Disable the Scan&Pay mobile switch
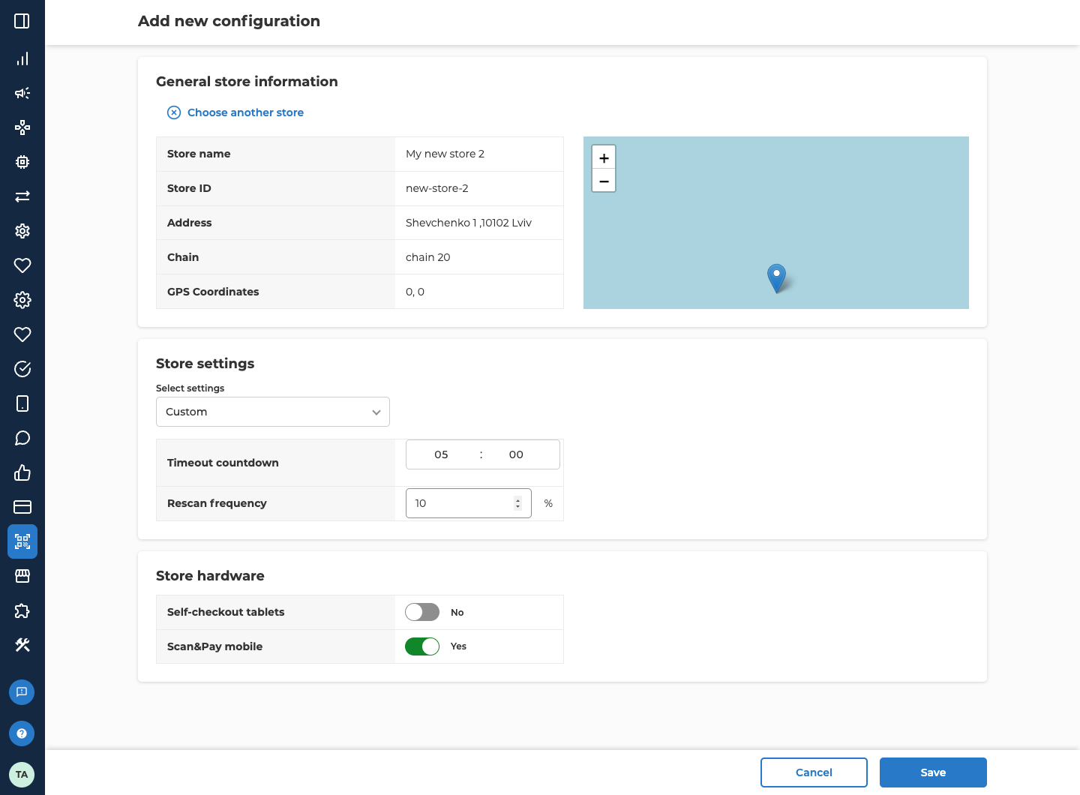The height and width of the screenshot is (795, 1080). tap(422, 646)
